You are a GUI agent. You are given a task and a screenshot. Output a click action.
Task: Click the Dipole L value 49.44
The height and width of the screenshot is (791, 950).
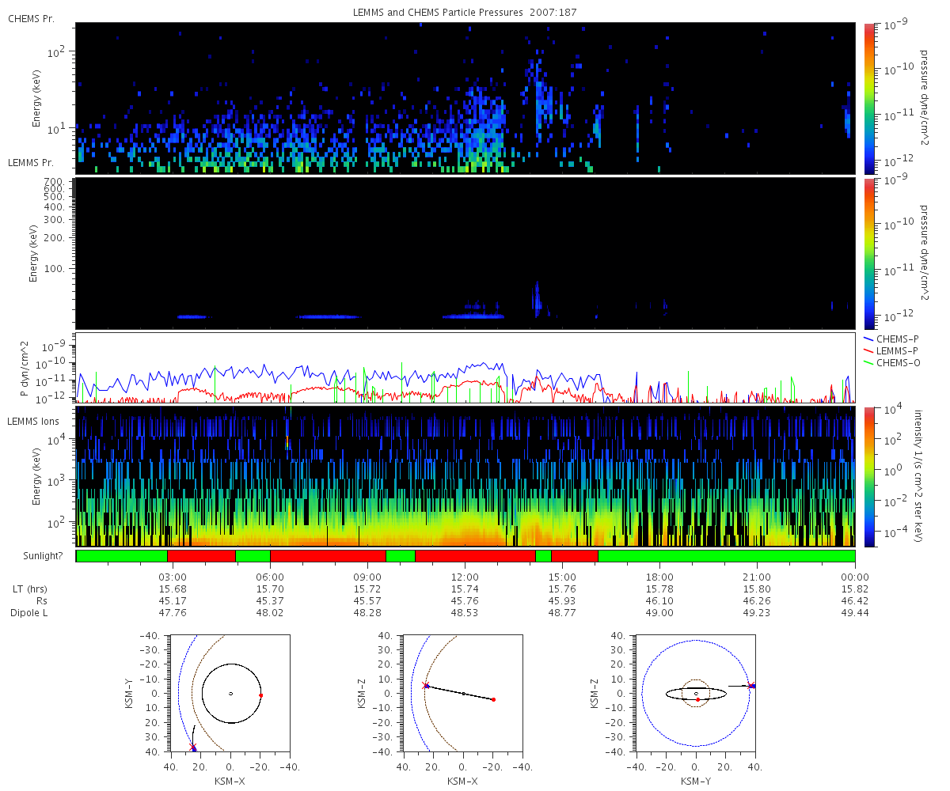[855, 613]
